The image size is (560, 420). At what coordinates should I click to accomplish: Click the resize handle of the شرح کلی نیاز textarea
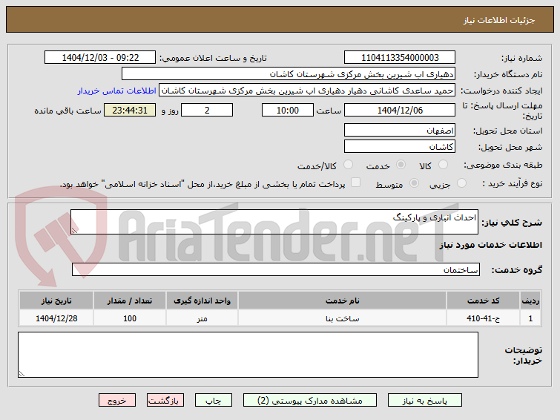click(74, 231)
